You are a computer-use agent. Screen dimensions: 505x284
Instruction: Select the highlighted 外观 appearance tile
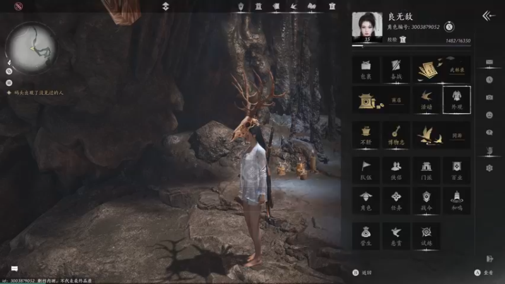tap(456, 100)
